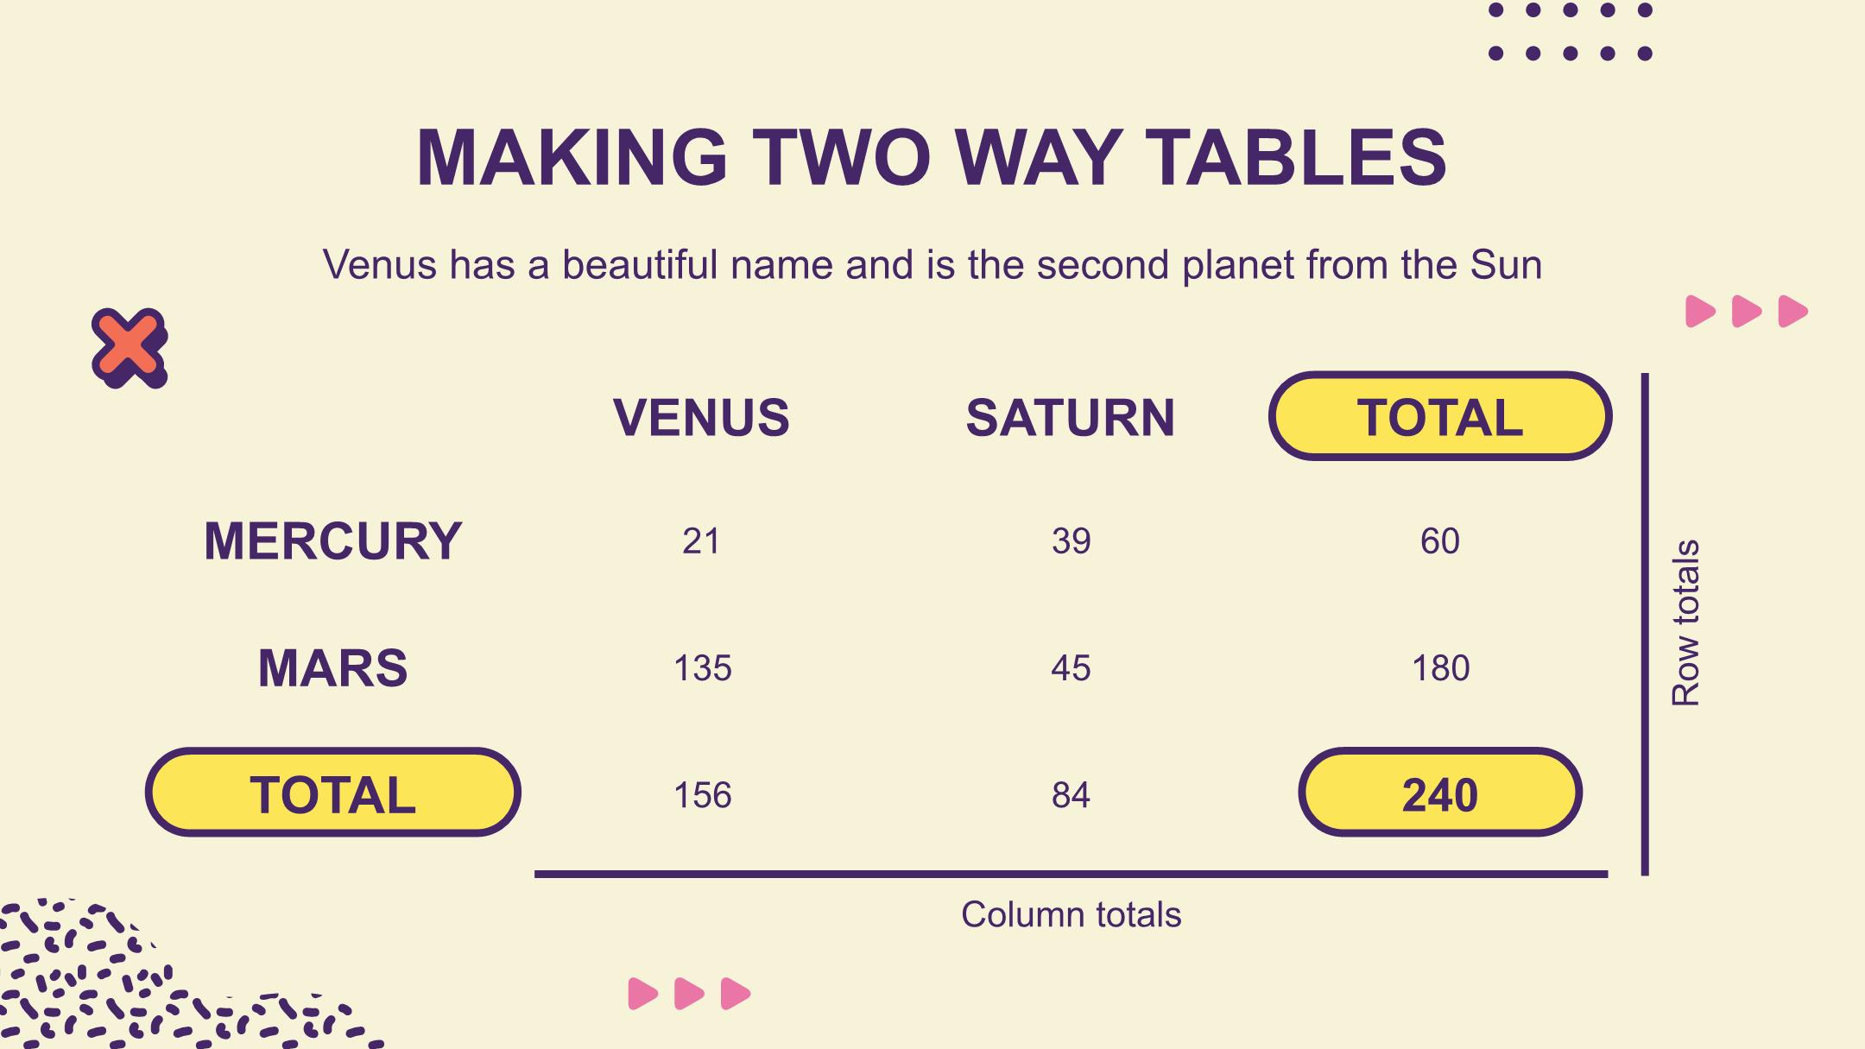The height and width of the screenshot is (1049, 1865).
Task: Click the vertical Row totals caption
Action: 1685,623
